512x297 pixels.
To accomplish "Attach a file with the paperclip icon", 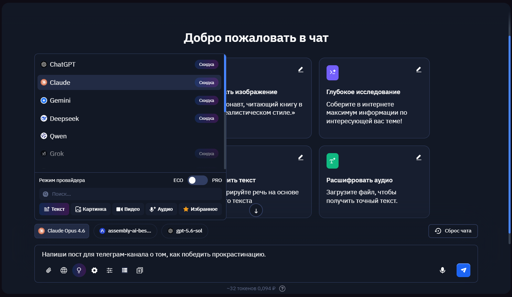I will click(49, 271).
